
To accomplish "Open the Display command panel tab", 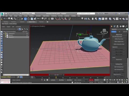I will [x=123, y=26].
